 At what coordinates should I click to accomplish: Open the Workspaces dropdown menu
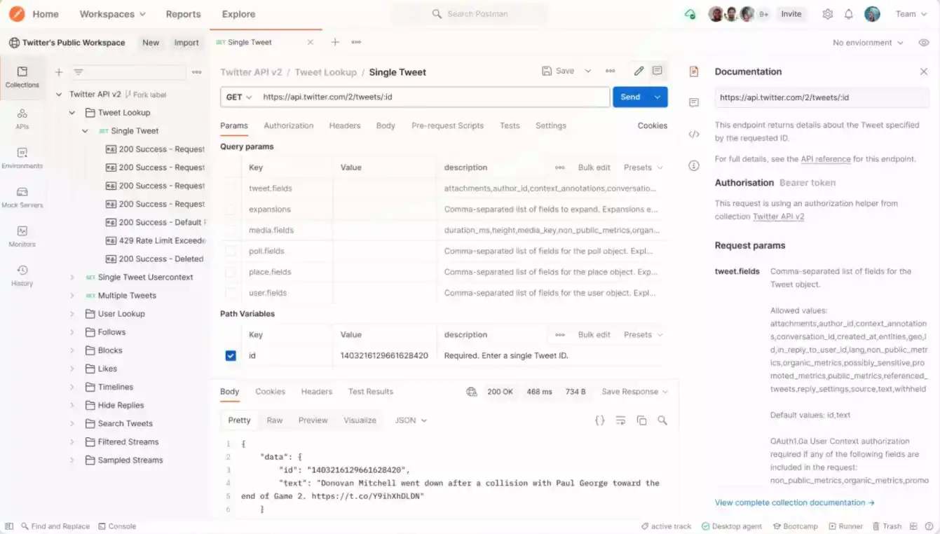pyautogui.click(x=113, y=14)
